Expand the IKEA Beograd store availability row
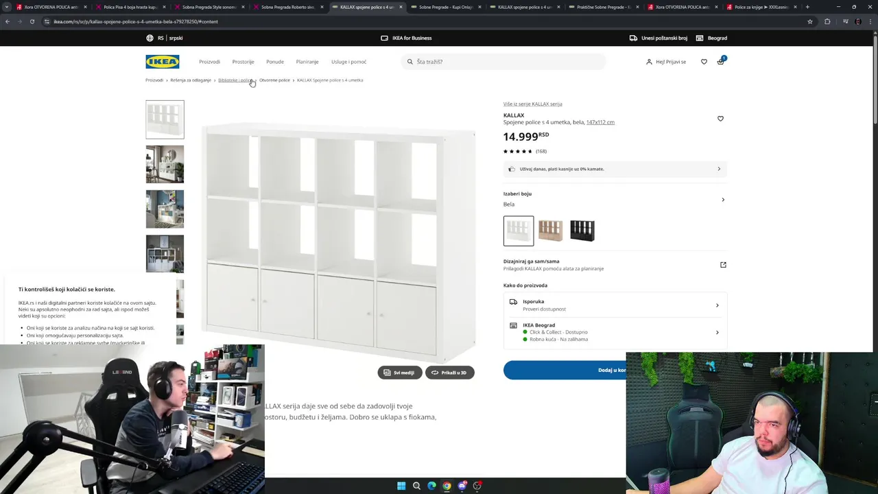878x494 pixels. click(x=615, y=332)
